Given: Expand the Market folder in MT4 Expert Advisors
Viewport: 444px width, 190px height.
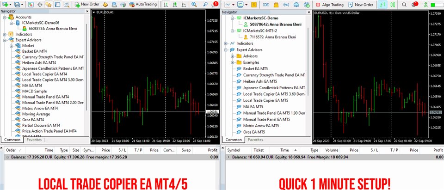Looking at the screenshot, I should (x=11, y=46).
